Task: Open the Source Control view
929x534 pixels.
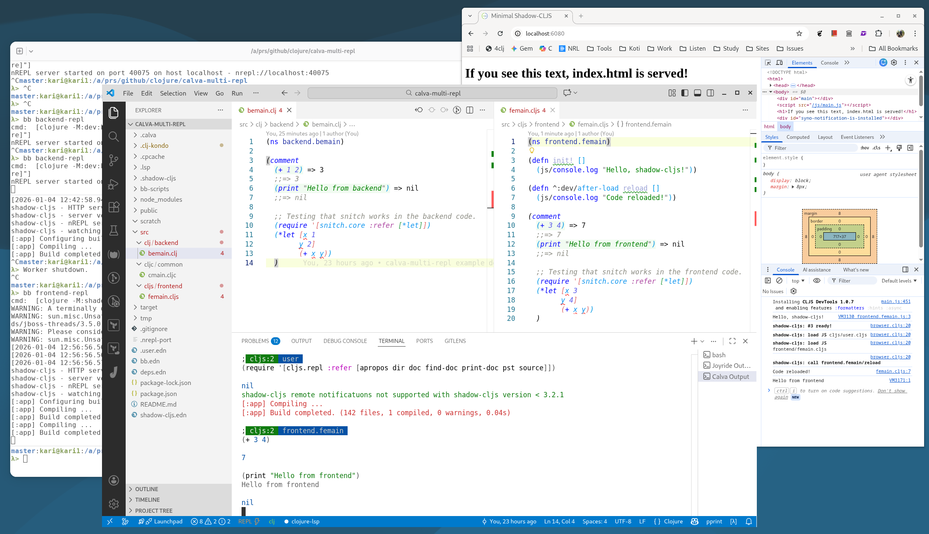Action: pos(113,160)
